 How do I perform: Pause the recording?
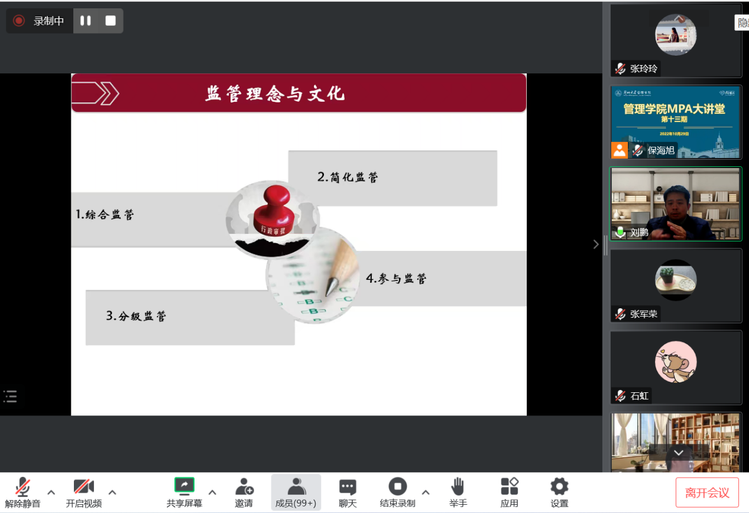click(86, 21)
